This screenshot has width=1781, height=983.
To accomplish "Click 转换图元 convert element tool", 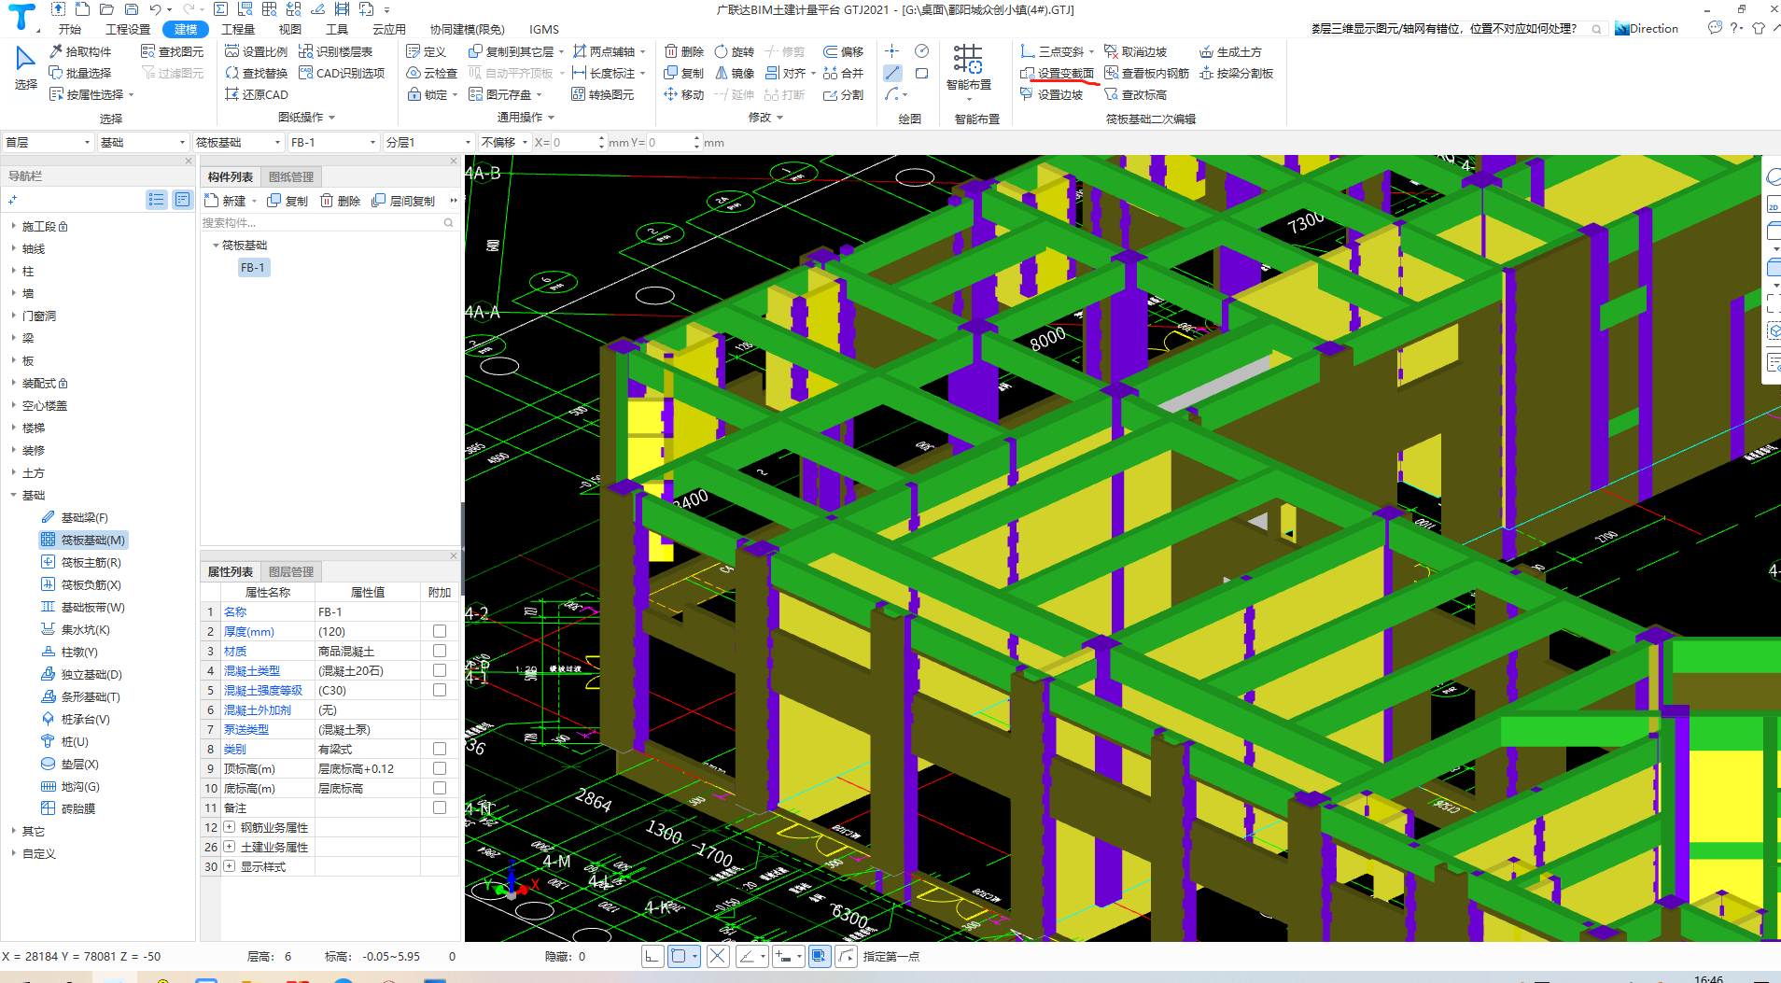I will [603, 94].
